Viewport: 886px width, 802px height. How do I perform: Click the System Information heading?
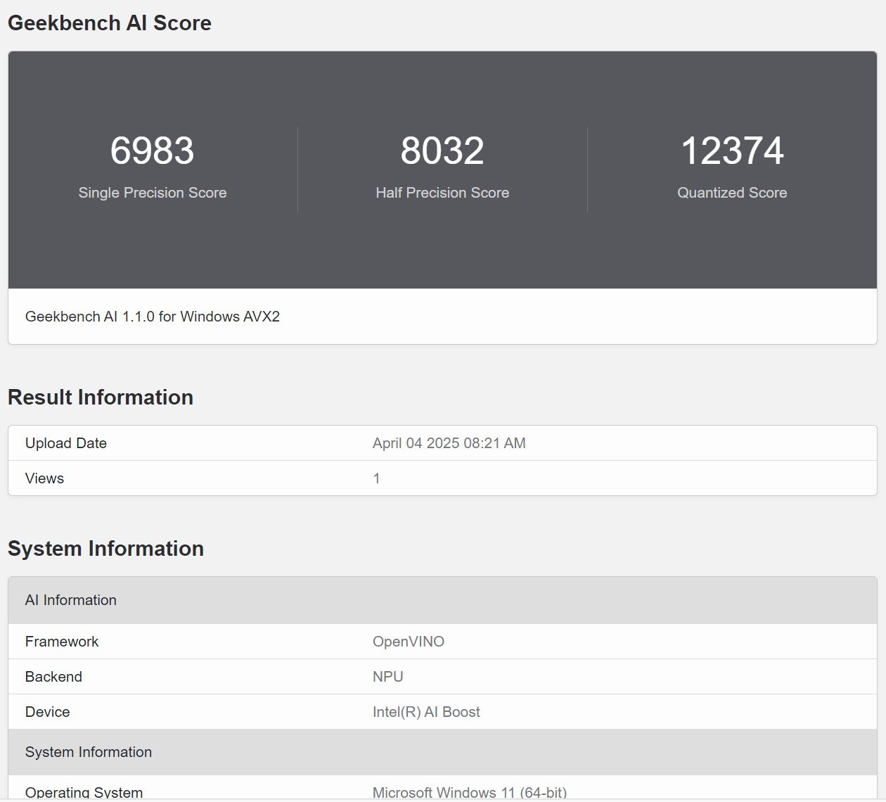pyautogui.click(x=106, y=548)
